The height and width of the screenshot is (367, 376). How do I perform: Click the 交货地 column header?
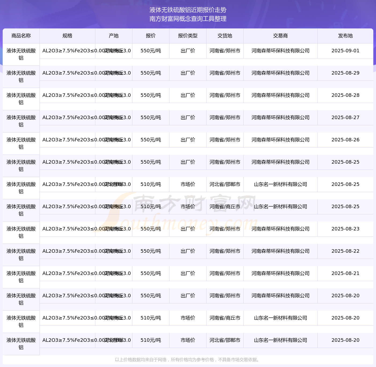coord(225,36)
